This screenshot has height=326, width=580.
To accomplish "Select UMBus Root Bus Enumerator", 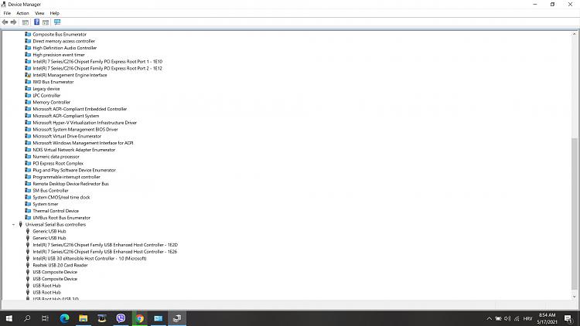I will (61, 218).
